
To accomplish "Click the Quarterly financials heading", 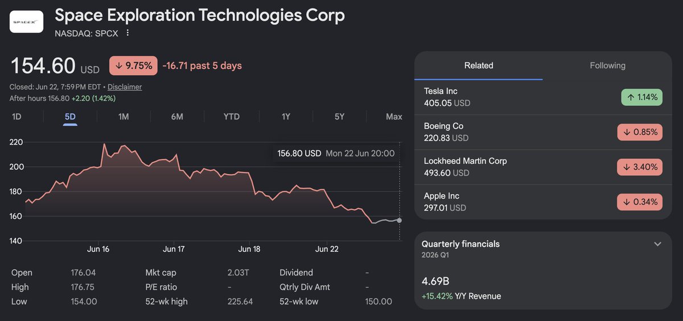I will [460, 244].
